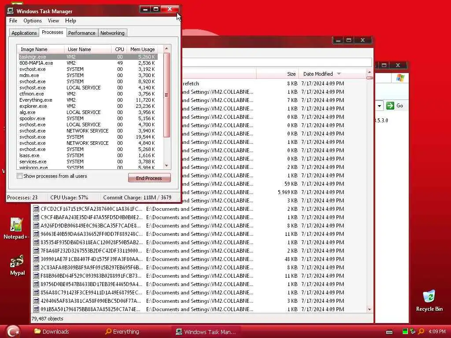Select the mdm.exe process row
451x338 pixels.
tap(88, 75)
